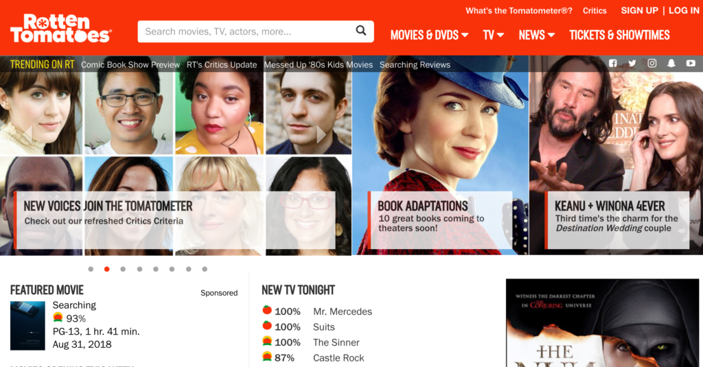The height and width of the screenshot is (367, 703).
Task: Open Mr. Mercedes show link
Action: tap(343, 311)
